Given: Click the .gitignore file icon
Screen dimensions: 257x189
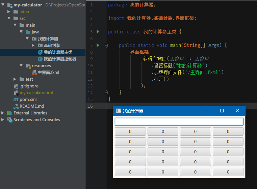Looking at the screenshot, I should 16,86.
